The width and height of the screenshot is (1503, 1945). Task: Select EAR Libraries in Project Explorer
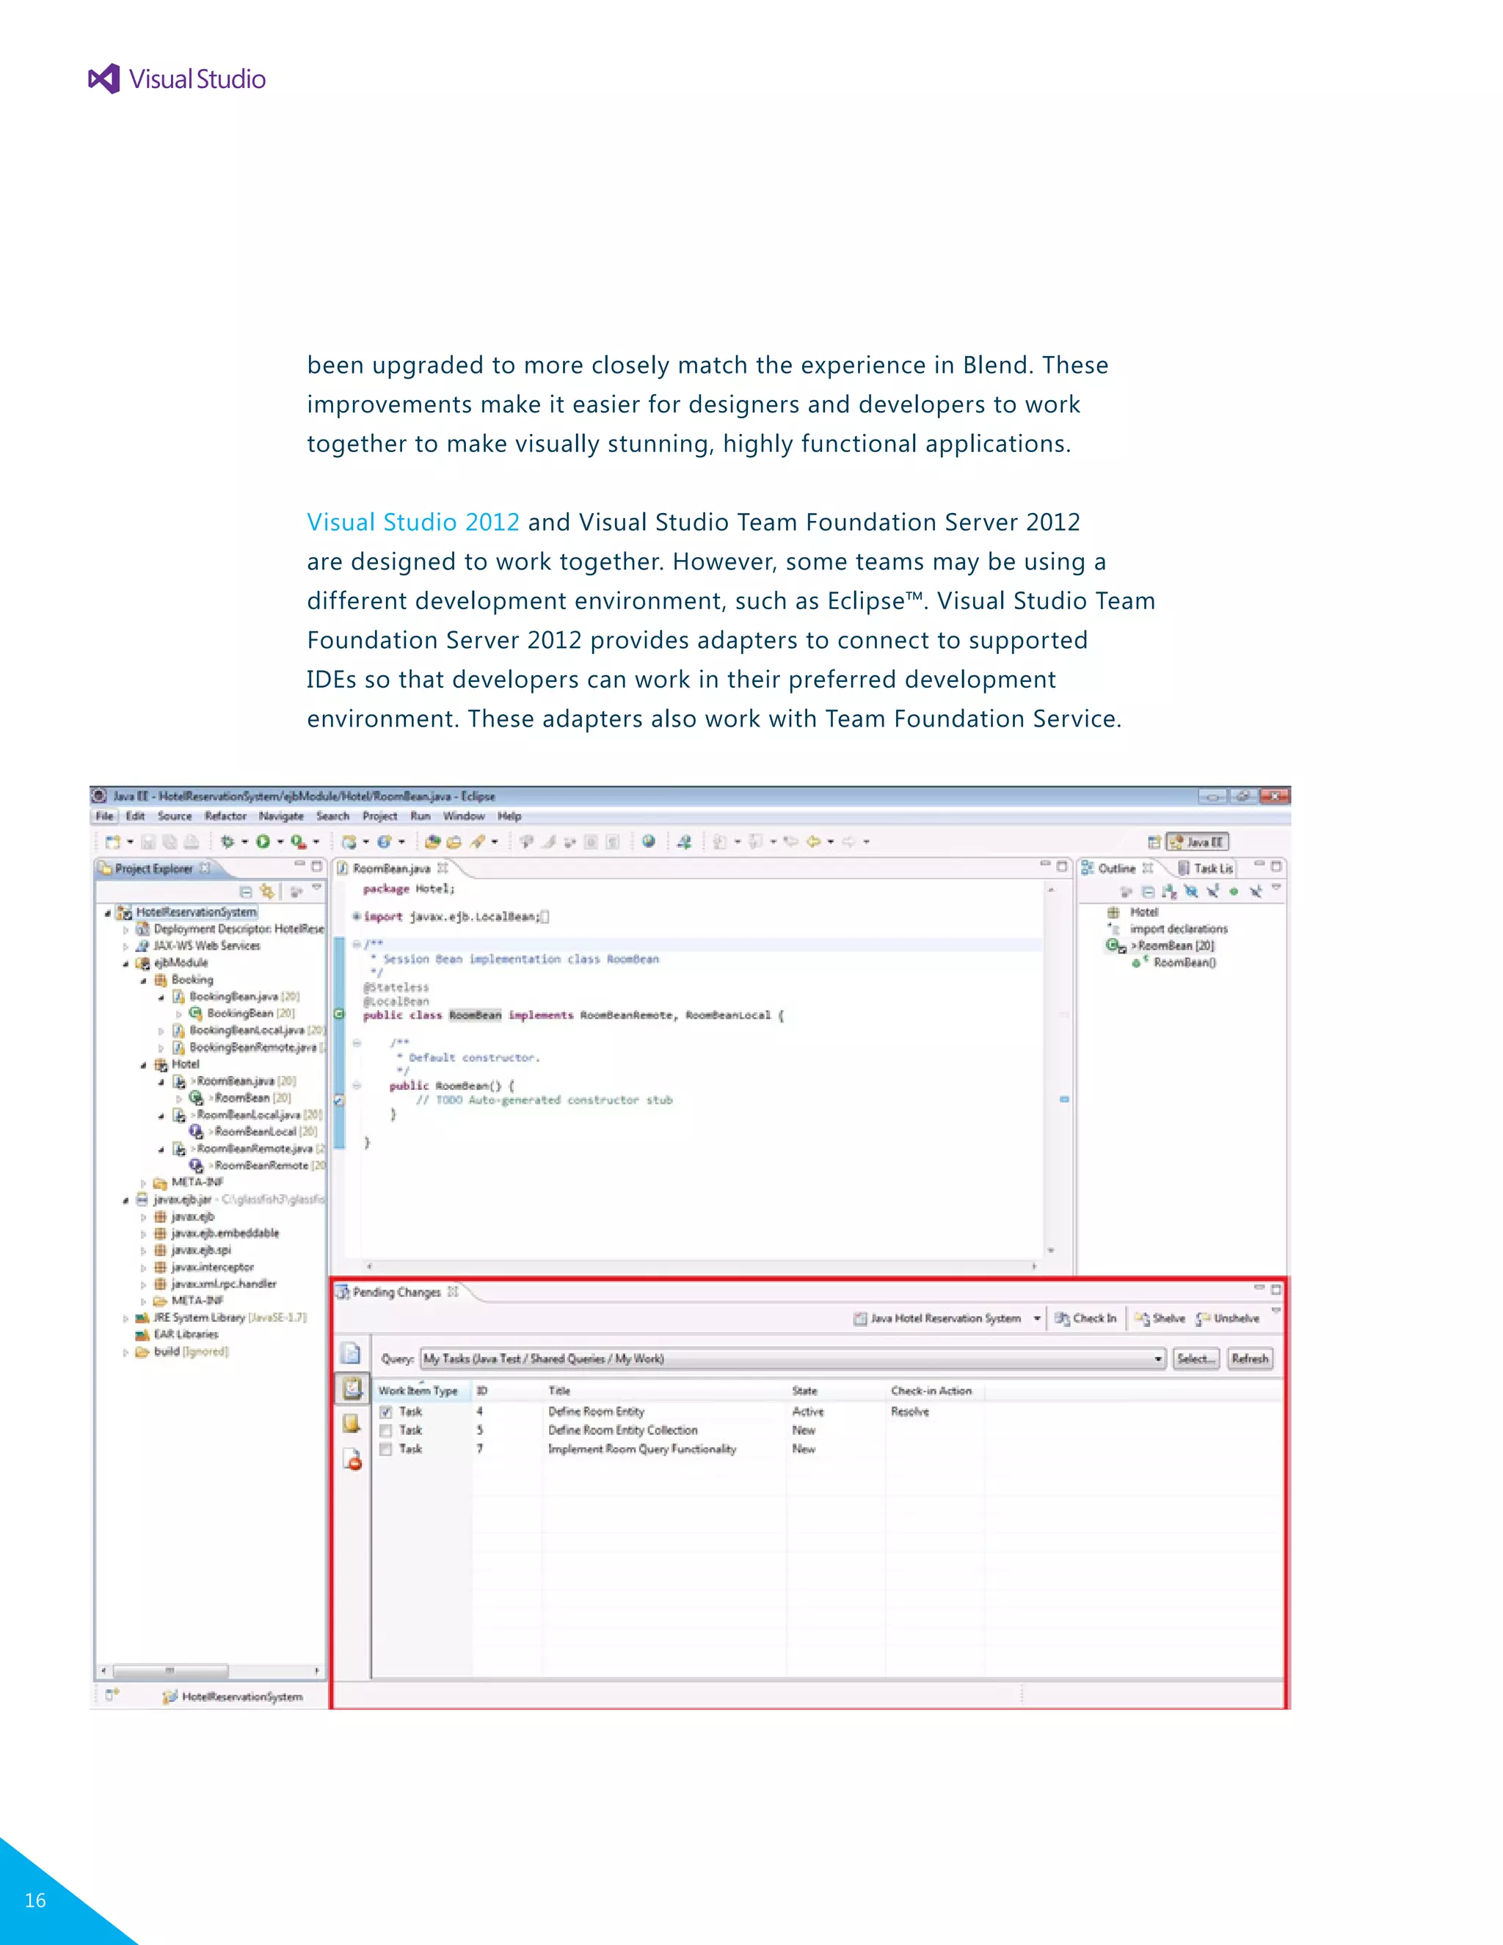(x=176, y=1335)
